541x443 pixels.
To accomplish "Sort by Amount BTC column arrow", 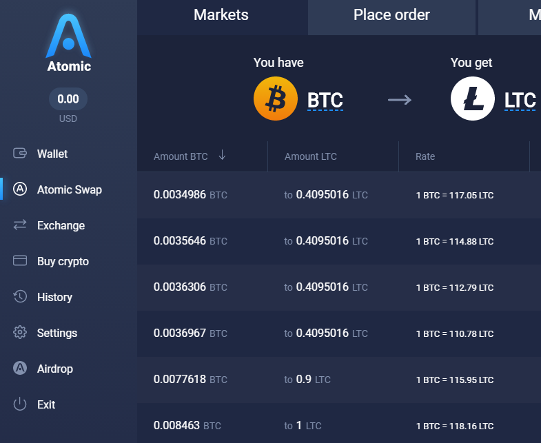I will [x=222, y=156].
